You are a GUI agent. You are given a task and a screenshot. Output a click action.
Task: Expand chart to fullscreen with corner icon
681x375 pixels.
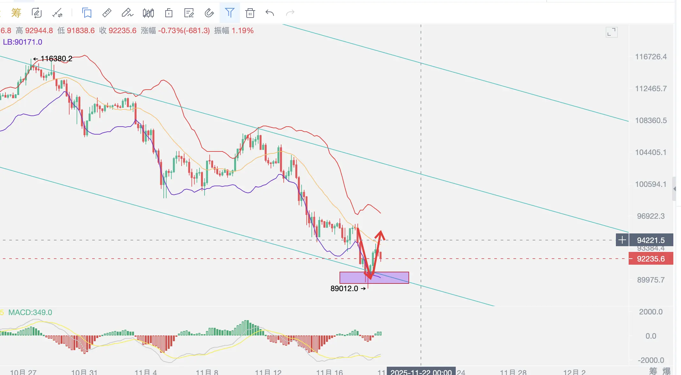tap(611, 32)
